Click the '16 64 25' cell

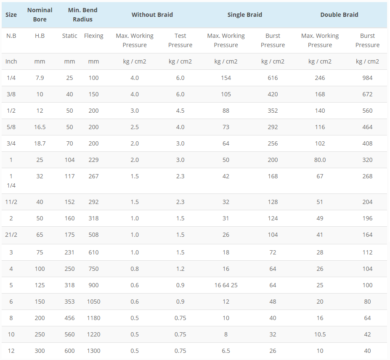pos(226,285)
